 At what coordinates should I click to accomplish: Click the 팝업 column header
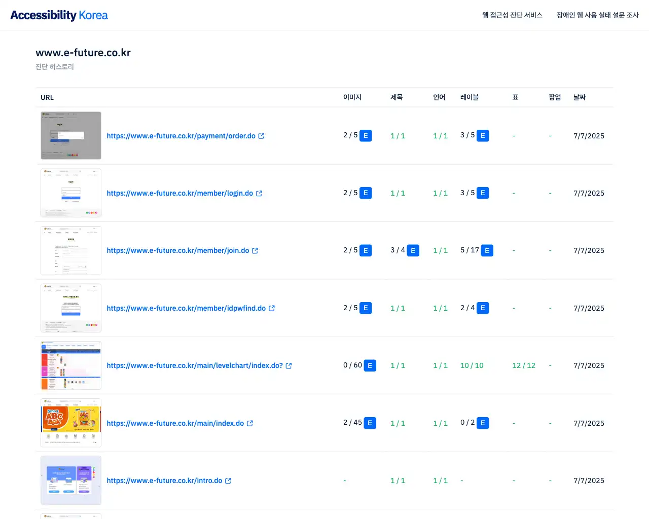coord(555,97)
